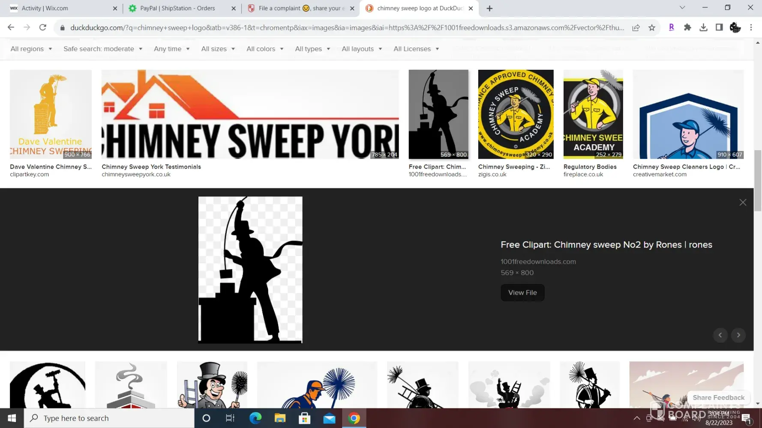Open the Free Clipart Chimney sweep No2 title
Viewport: 762px width, 428px height.
coord(606,245)
